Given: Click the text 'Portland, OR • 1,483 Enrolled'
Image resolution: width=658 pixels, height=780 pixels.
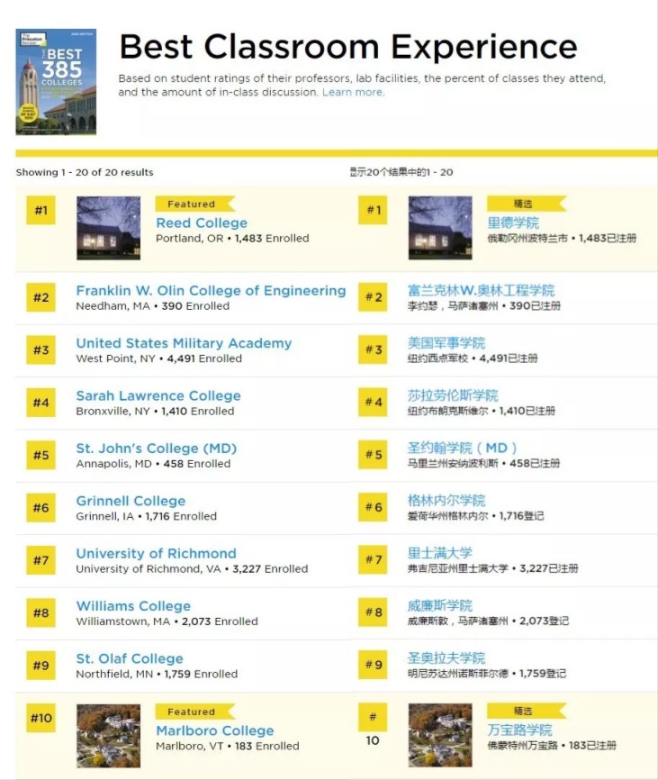Looking at the screenshot, I should pyautogui.click(x=232, y=239).
